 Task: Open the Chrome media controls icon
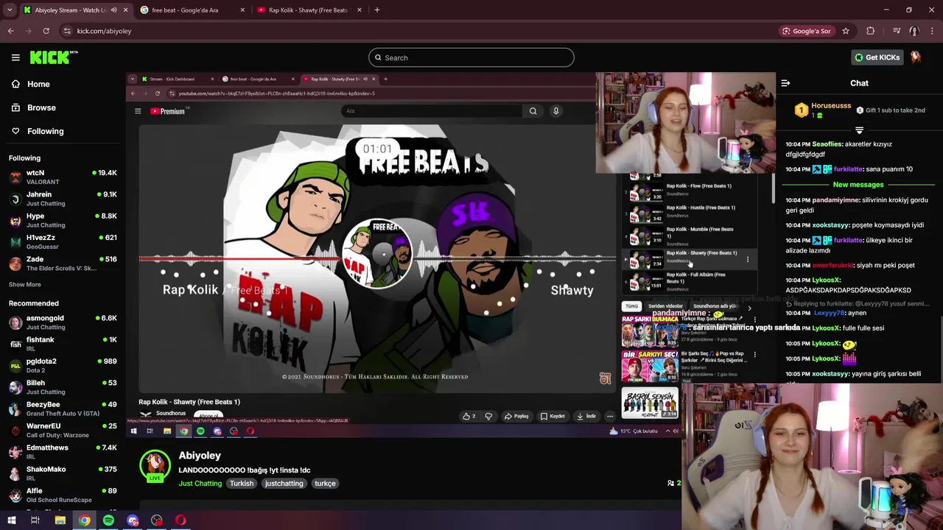tap(897, 31)
